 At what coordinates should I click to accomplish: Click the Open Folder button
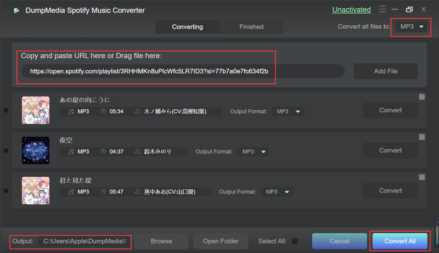[221, 241]
